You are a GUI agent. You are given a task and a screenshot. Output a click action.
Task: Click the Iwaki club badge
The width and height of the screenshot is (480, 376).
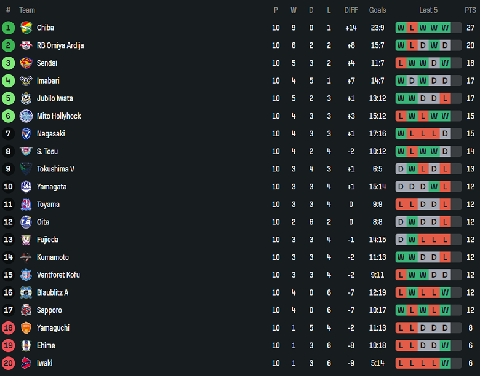pyautogui.click(x=26, y=363)
